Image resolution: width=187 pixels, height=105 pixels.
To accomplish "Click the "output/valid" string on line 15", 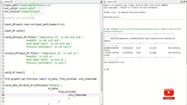I will pyautogui.click(x=27, y=8).
